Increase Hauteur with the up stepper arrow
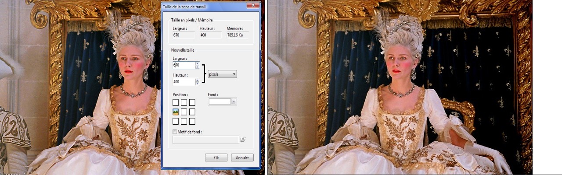 (x=198, y=80)
